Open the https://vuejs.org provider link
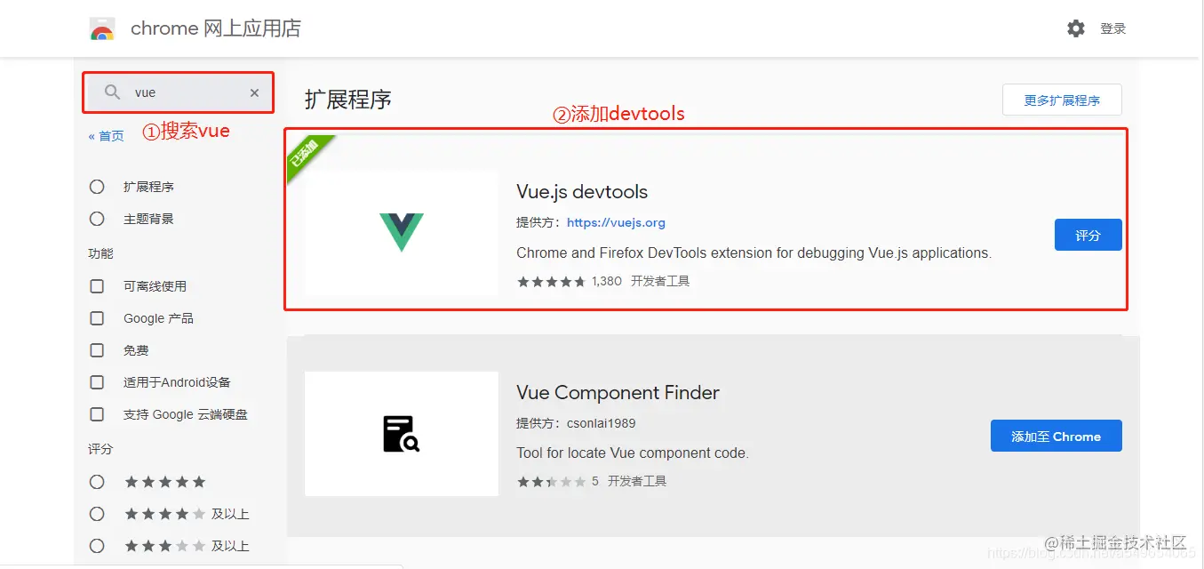Screen dimensions: 1204x569 pyautogui.click(x=616, y=222)
